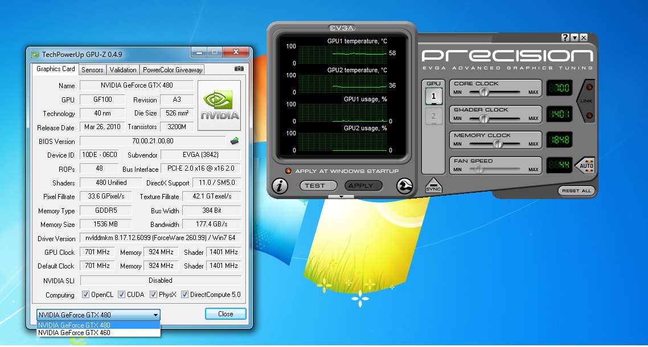Click the core clock digital readout
Screen dimensions: 648x347
click(x=560, y=88)
